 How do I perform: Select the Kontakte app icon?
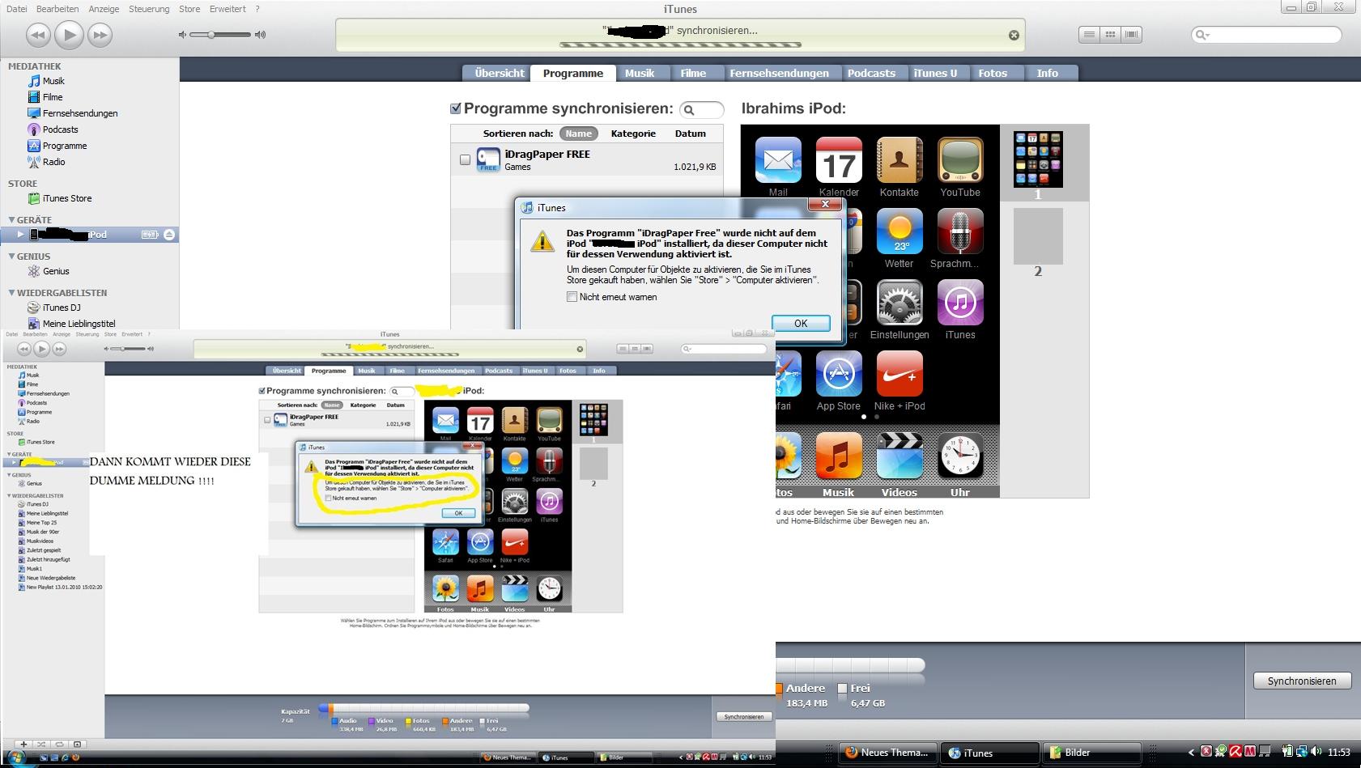(x=900, y=160)
